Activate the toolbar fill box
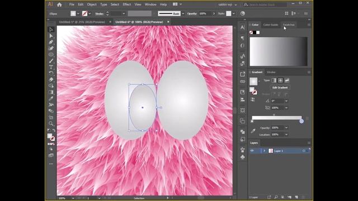 click(x=50, y=136)
